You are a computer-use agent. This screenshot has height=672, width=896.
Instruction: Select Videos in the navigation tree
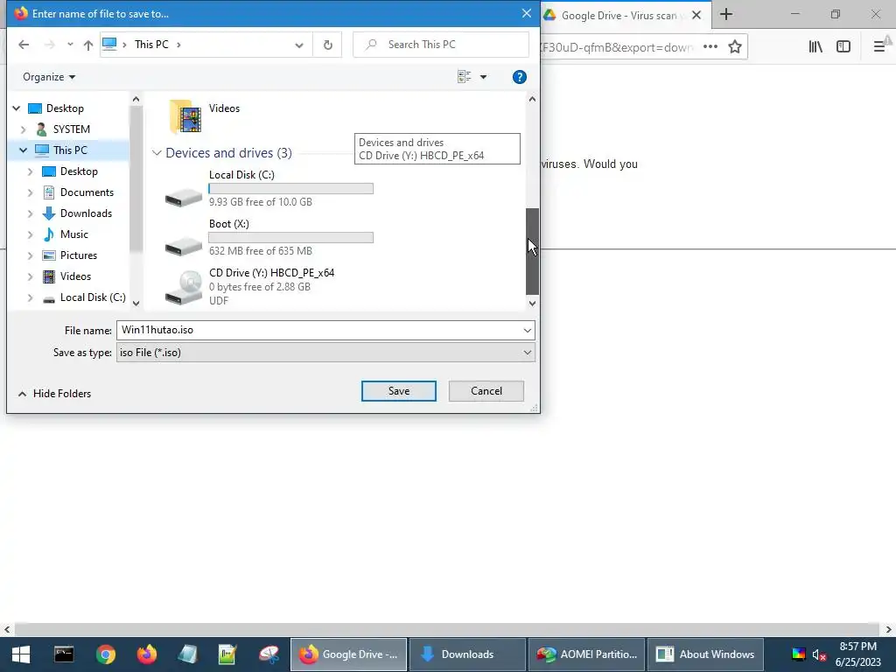67,276
